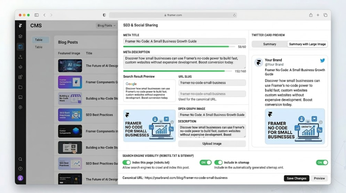Open the folder icon in the sidebar

coord(21,87)
